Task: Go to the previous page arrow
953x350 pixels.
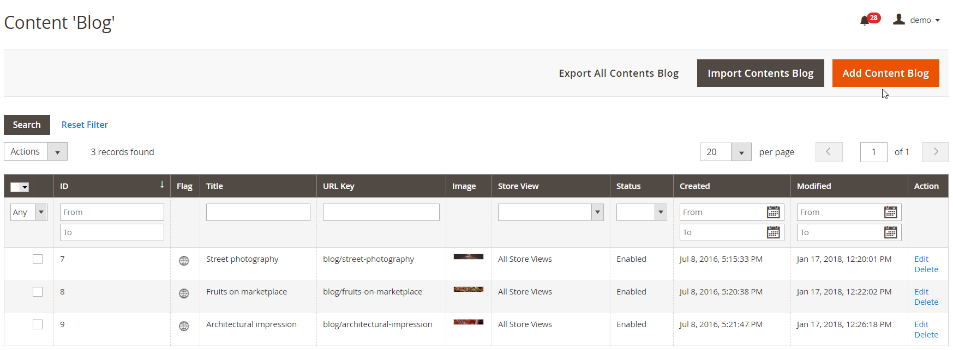Action: (829, 152)
